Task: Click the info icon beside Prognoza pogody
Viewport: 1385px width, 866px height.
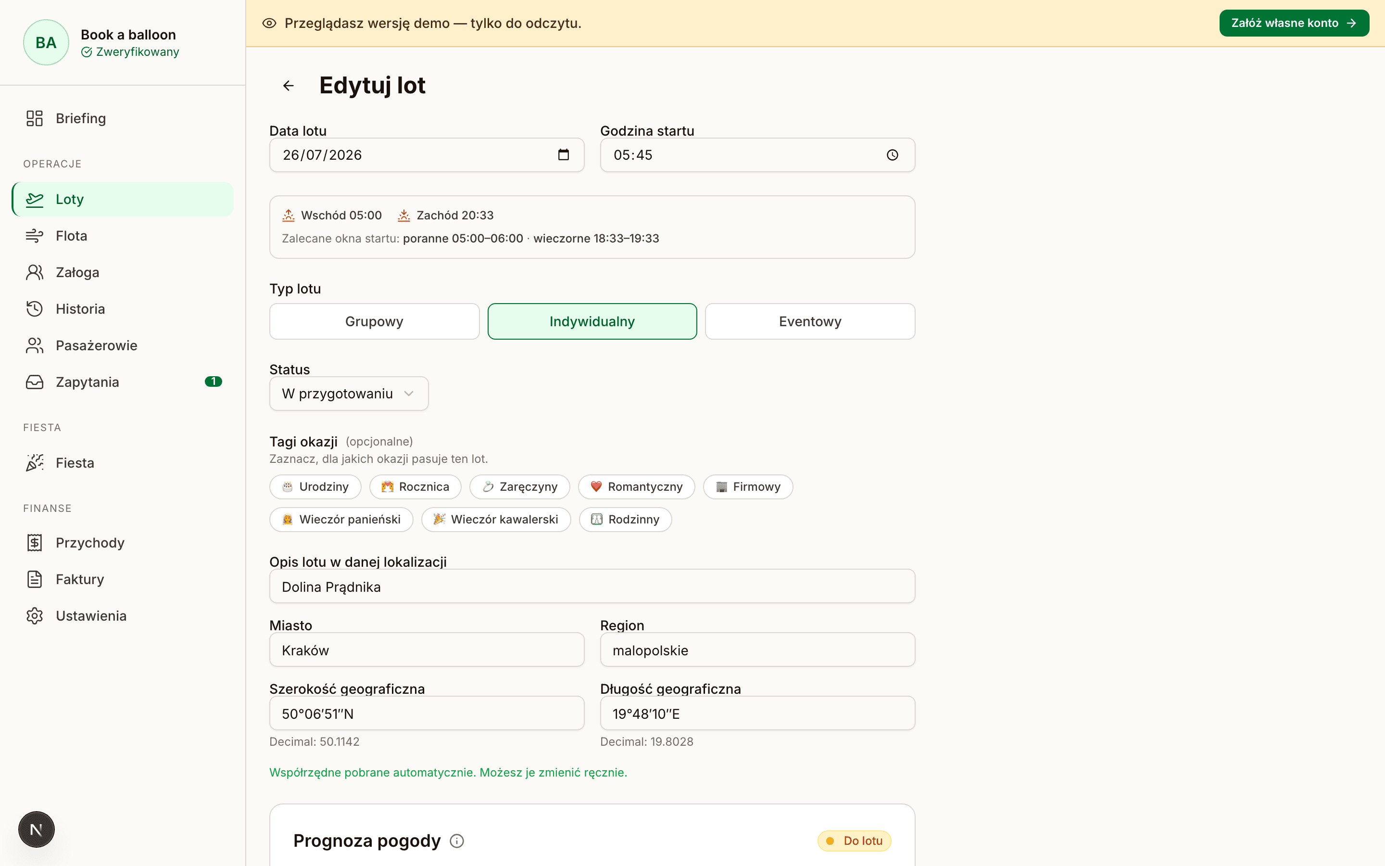Action: click(x=457, y=841)
